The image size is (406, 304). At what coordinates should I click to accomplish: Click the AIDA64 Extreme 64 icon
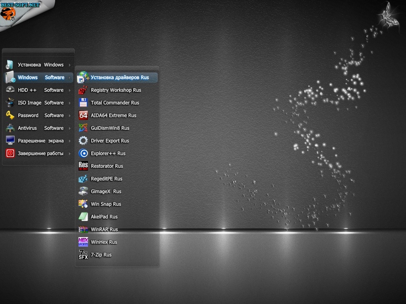click(x=83, y=115)
